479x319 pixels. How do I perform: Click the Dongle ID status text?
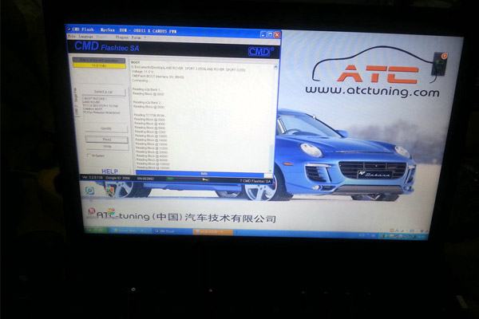point(117,178)
